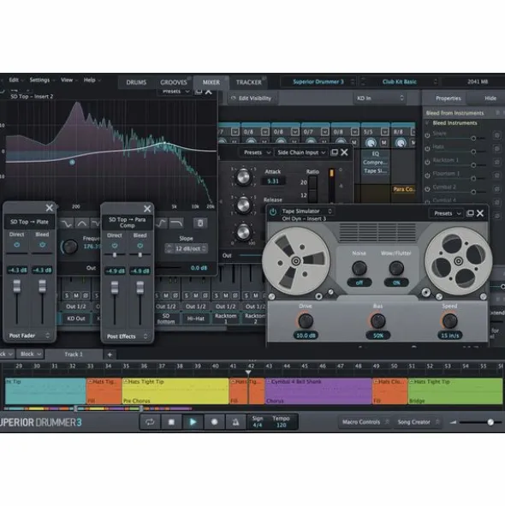Click phase invert icon on KD Out channel
505x506 pixels.
[86, 295]
